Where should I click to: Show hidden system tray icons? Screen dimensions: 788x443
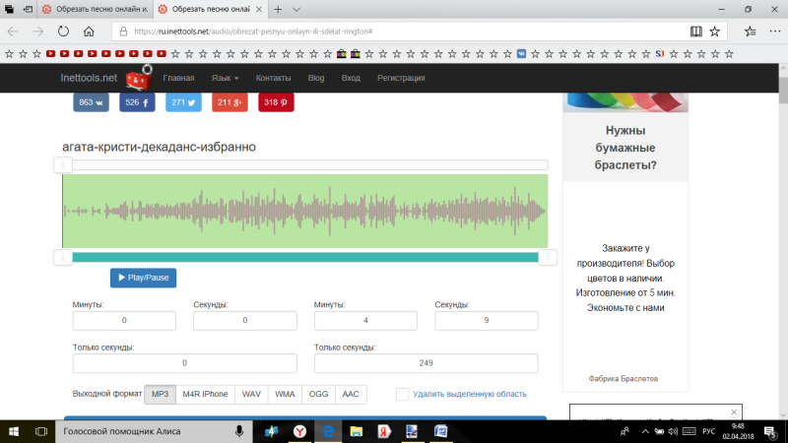[x=645, y=431]
